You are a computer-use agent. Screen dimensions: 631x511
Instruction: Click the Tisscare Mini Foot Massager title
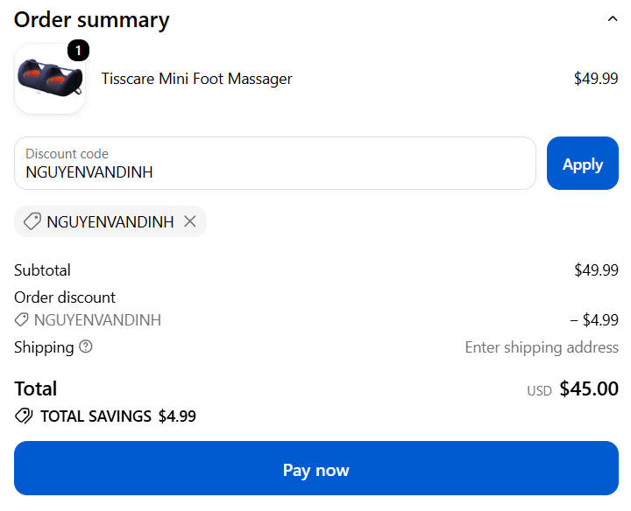pyautogui.click(x=196, y=79)
